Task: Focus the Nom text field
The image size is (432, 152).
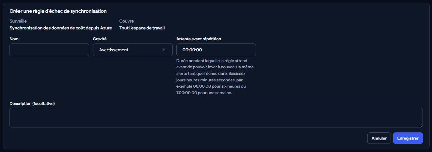Action: tap(49, 50)
